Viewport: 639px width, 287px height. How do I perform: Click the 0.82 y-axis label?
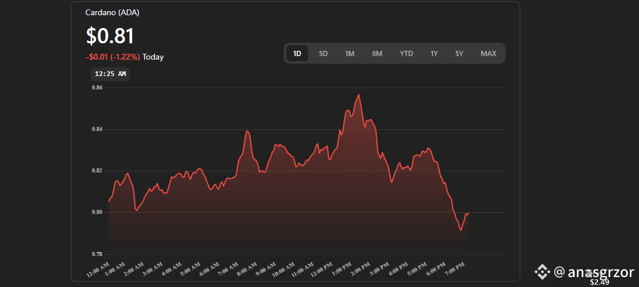(97, 171)
